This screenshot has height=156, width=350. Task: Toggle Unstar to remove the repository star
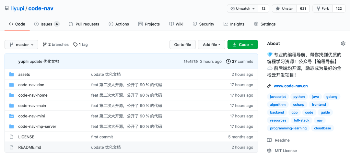tap(284, 9)
